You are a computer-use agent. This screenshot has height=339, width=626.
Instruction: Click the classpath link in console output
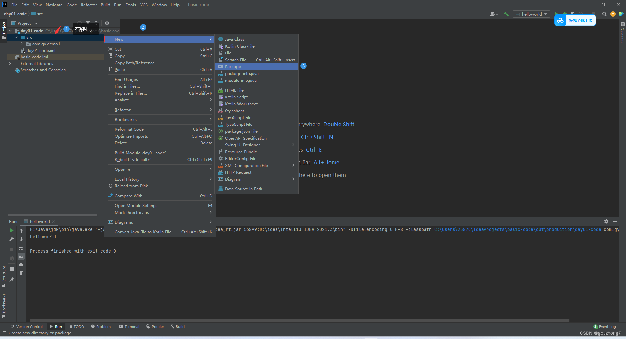(517, 229)
